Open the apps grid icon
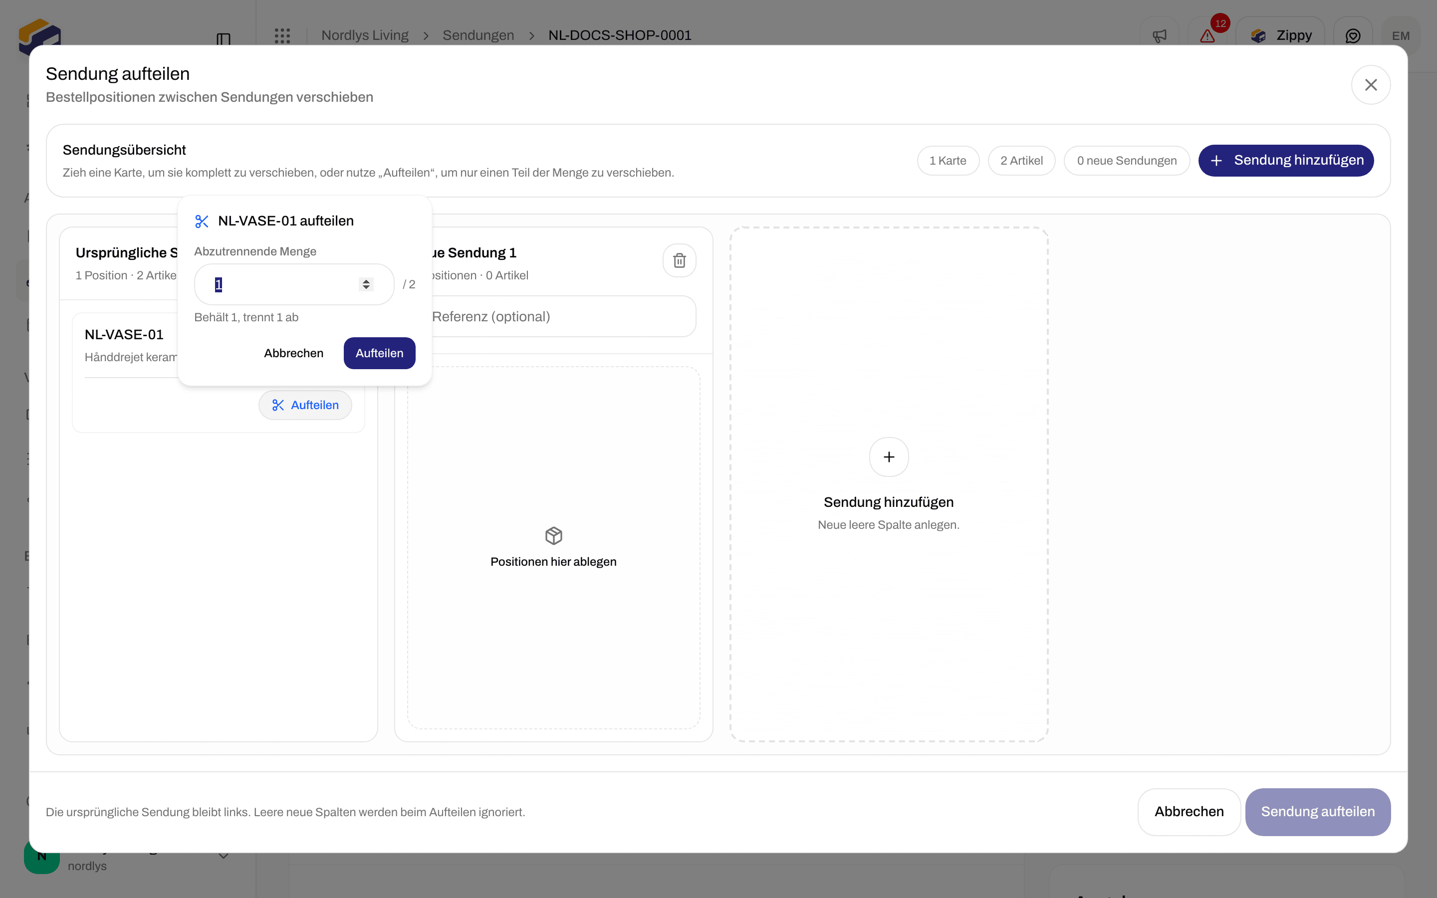The width and height of the screenshot is (1437, 898). (x=282, y=35)
